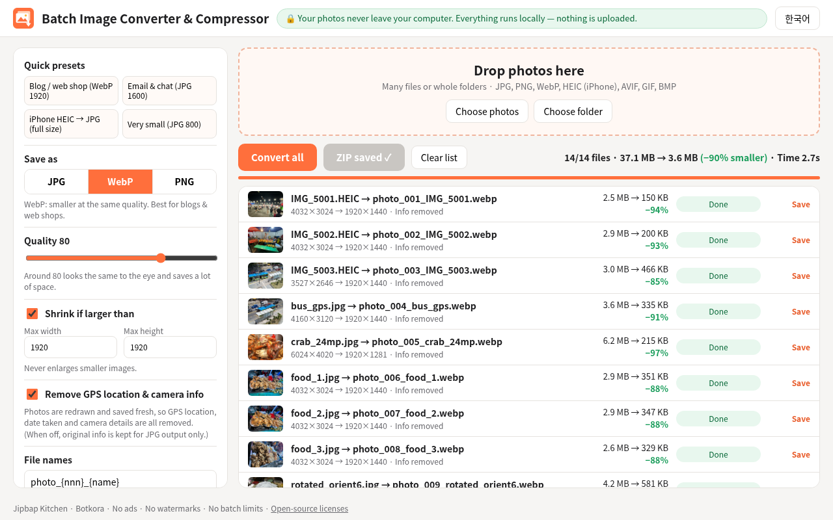
Task: Choose Very small JPG 800 preset
Action: [169, 123]
